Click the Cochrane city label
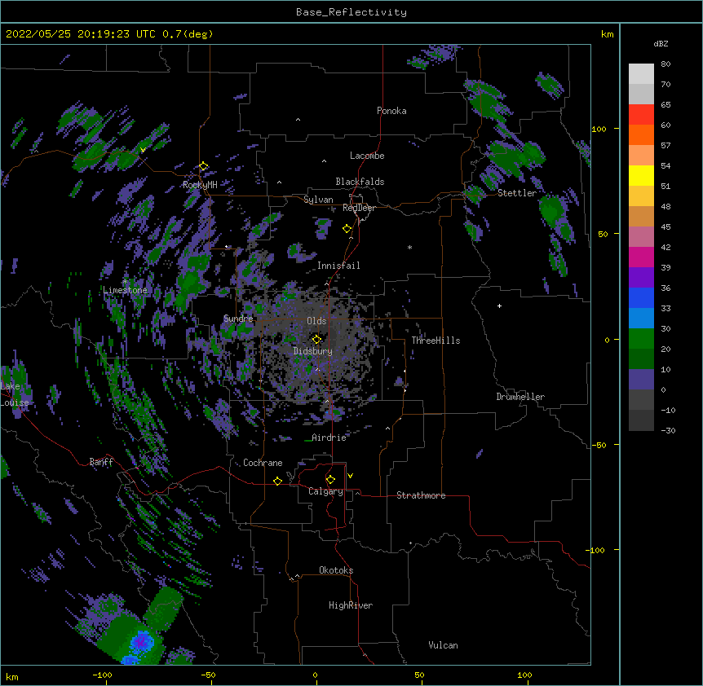Viewport: 703px width, 686px height. coord(263,463)
